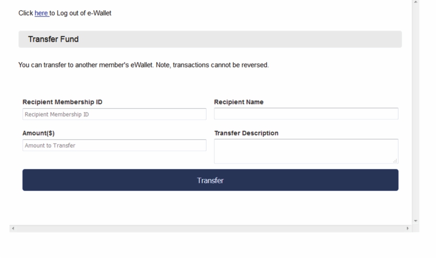
Task: Click the Recipient Name text box
Action: point(306,114)
